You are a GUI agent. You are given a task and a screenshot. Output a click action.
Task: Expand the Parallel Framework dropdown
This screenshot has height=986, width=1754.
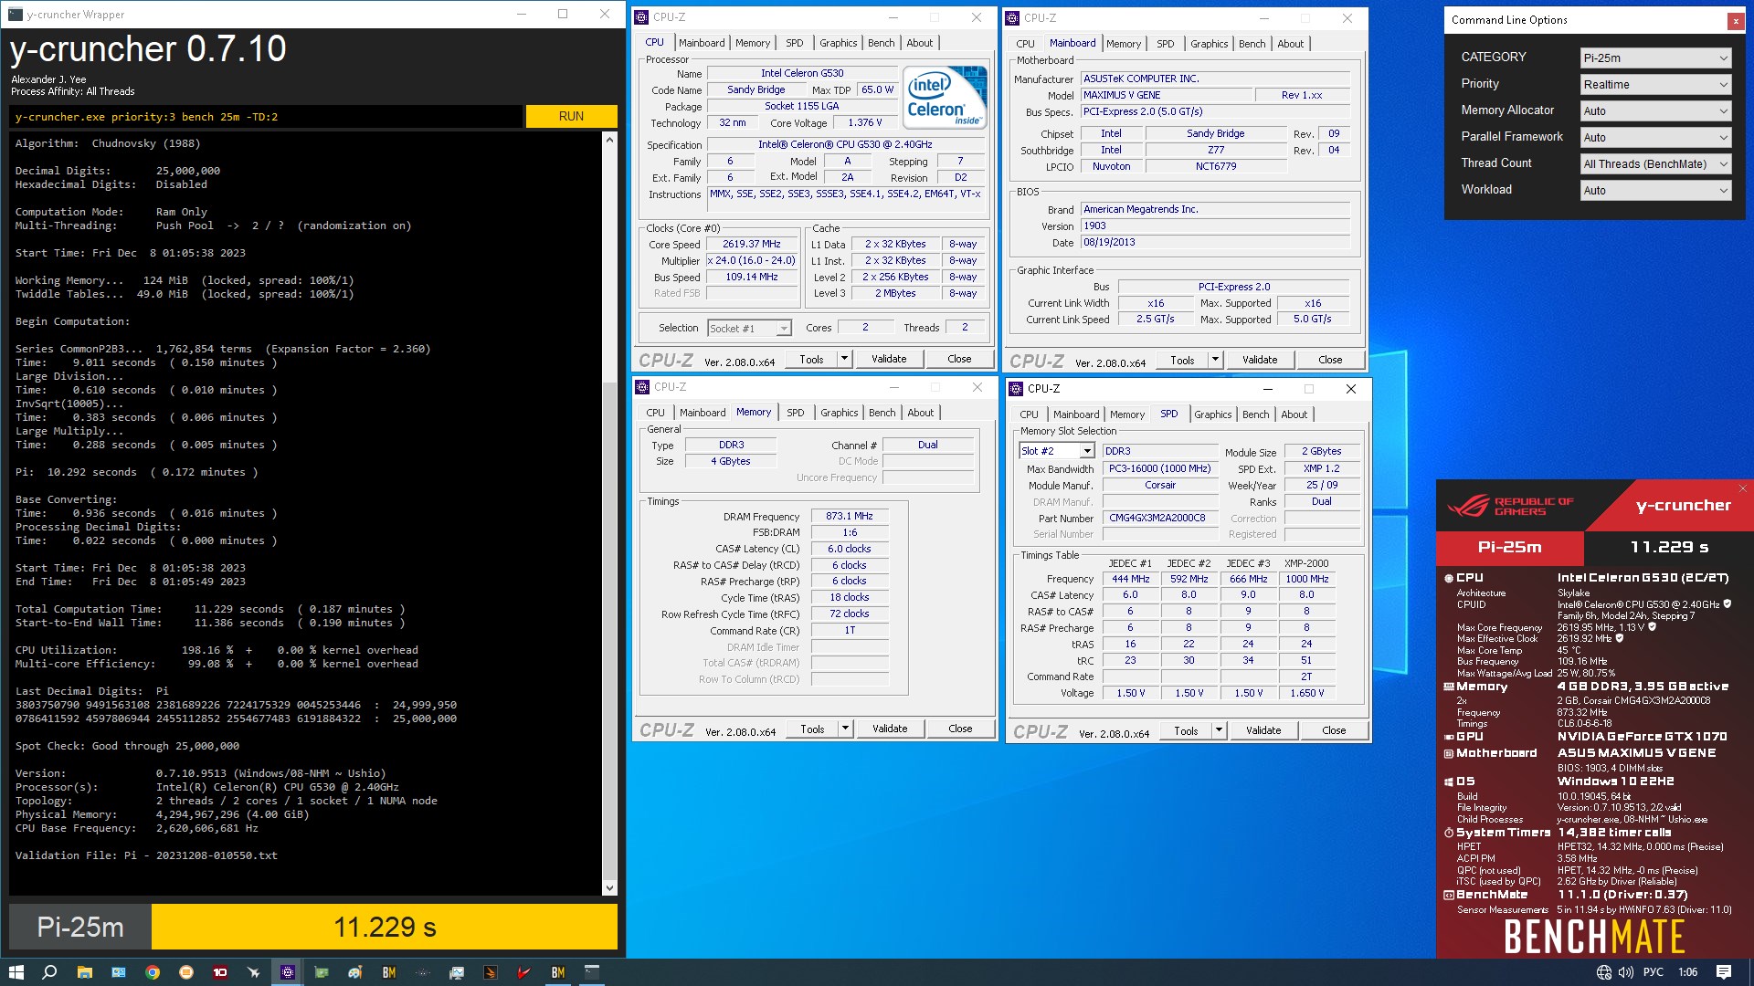[1655, 137]
